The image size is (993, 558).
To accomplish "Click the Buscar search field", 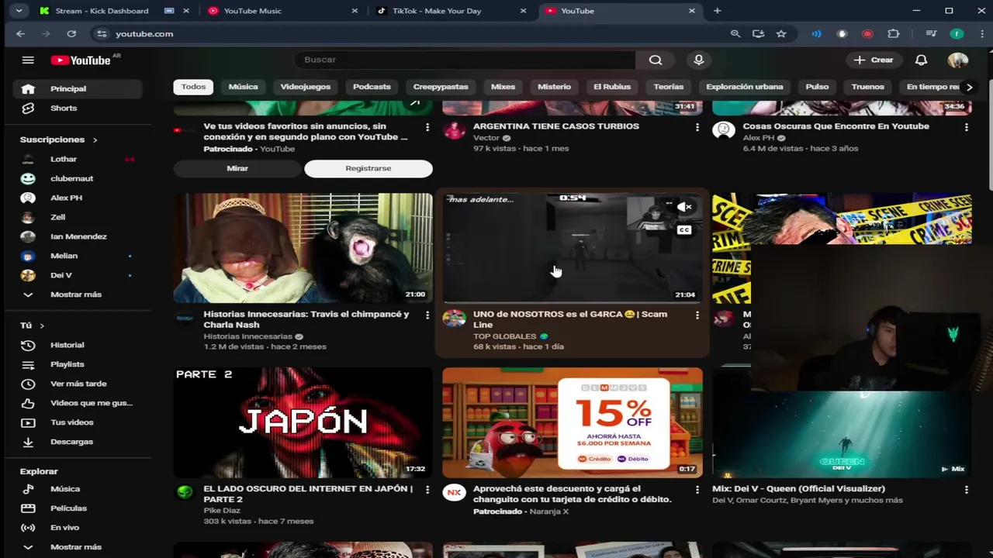I will click(x=464, y=60).
